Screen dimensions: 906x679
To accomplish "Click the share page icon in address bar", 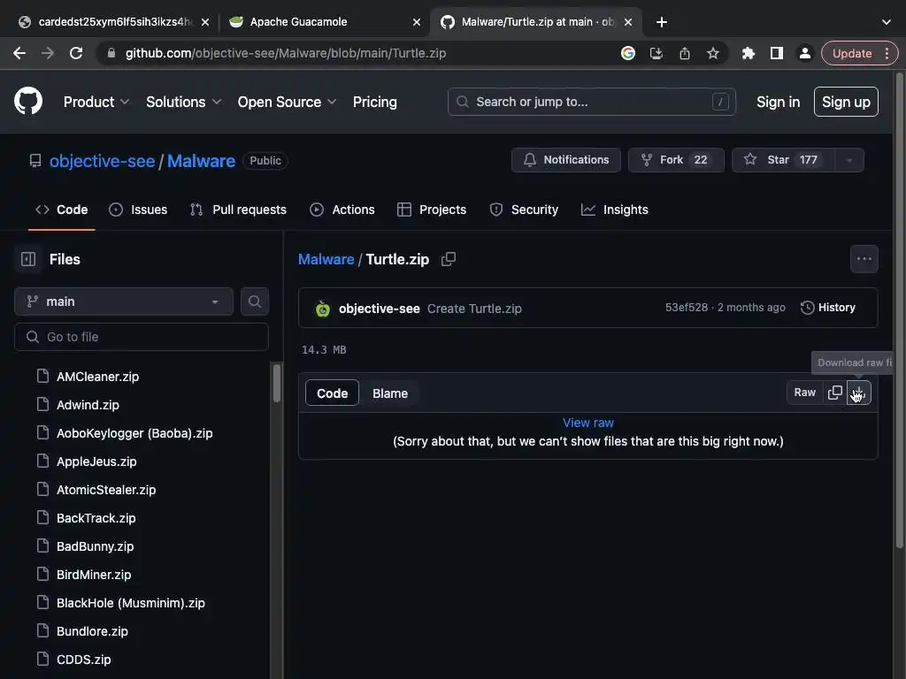I will [685, 53].
